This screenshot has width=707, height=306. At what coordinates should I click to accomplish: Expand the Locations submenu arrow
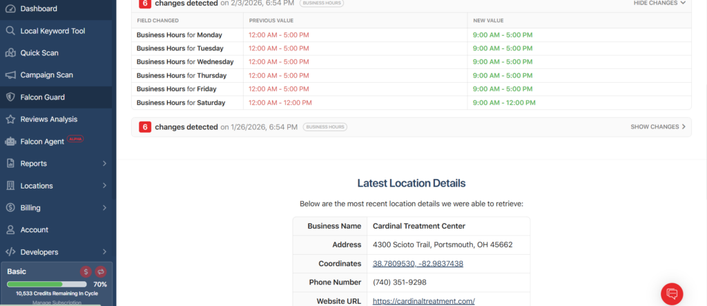104,186
